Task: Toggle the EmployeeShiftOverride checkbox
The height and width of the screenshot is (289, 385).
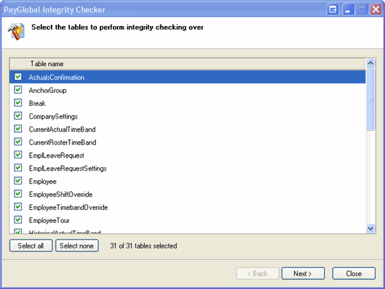Action: (18, 194)
